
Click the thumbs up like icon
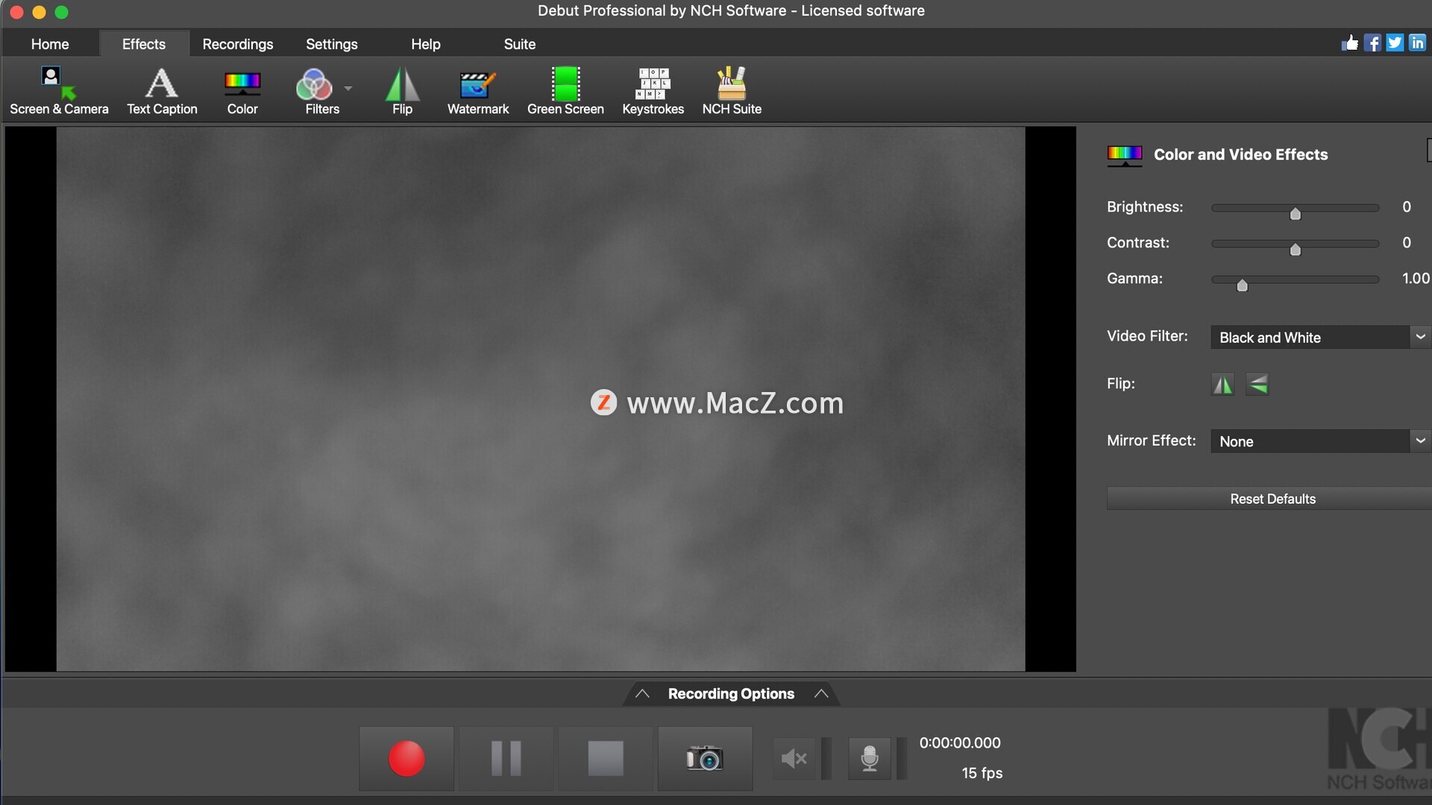click(x=1350, y=42)
